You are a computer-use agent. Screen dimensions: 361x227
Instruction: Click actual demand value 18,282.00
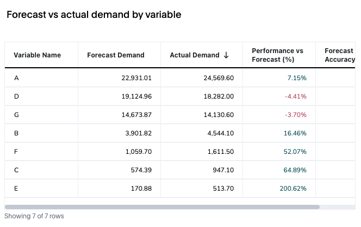click(x=217, y=96)
